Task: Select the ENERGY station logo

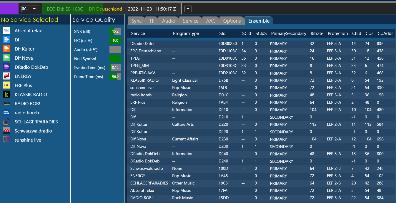Action: (x=6, y=76)
